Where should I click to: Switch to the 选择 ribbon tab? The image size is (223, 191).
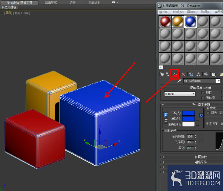[x=72, y=3]
